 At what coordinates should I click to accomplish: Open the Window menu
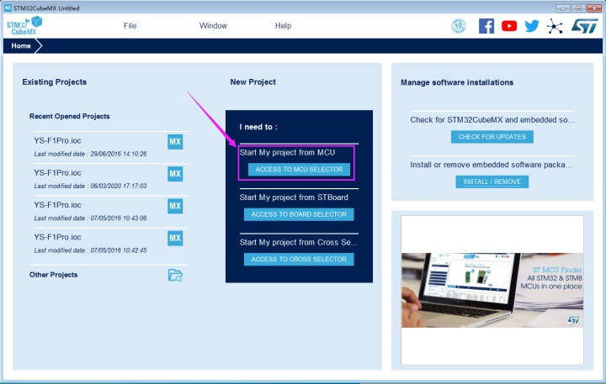point(213,26)
